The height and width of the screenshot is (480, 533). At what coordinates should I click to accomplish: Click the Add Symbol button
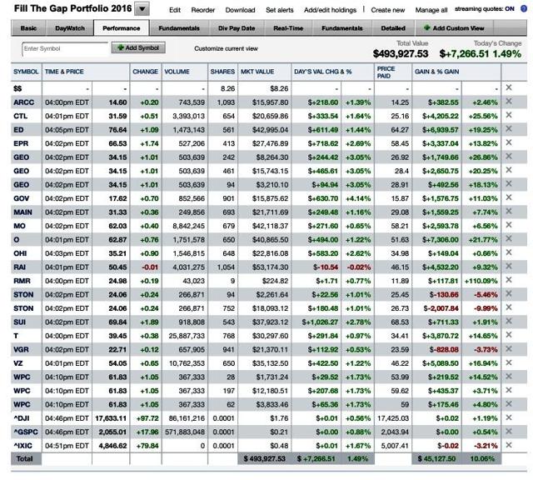[138, 48]
